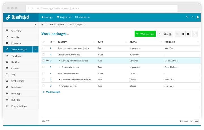Open work package ID 6 link
The width and height of the screenshot is (204, 130).
pos(50,67)
